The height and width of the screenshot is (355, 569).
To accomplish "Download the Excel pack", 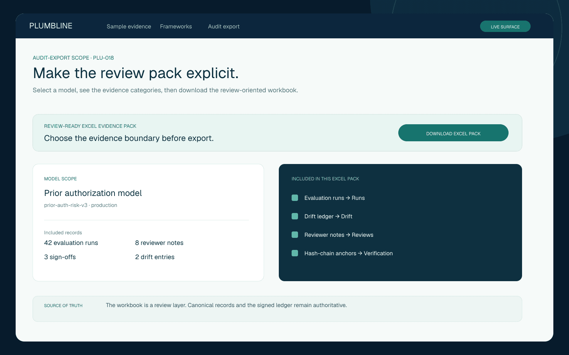I will (x=453, y=133).
